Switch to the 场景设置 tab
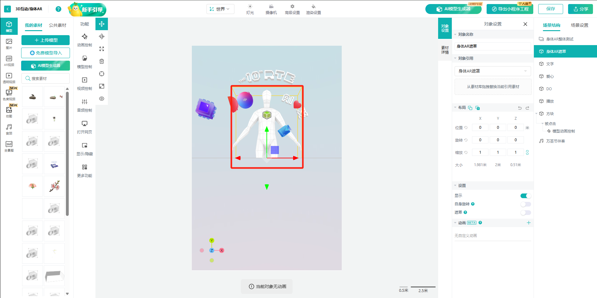The height and width of the screenshot is (298, 597). point(579,25)
